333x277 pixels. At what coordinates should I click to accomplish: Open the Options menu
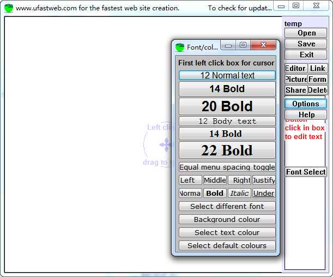coord(306,104)
